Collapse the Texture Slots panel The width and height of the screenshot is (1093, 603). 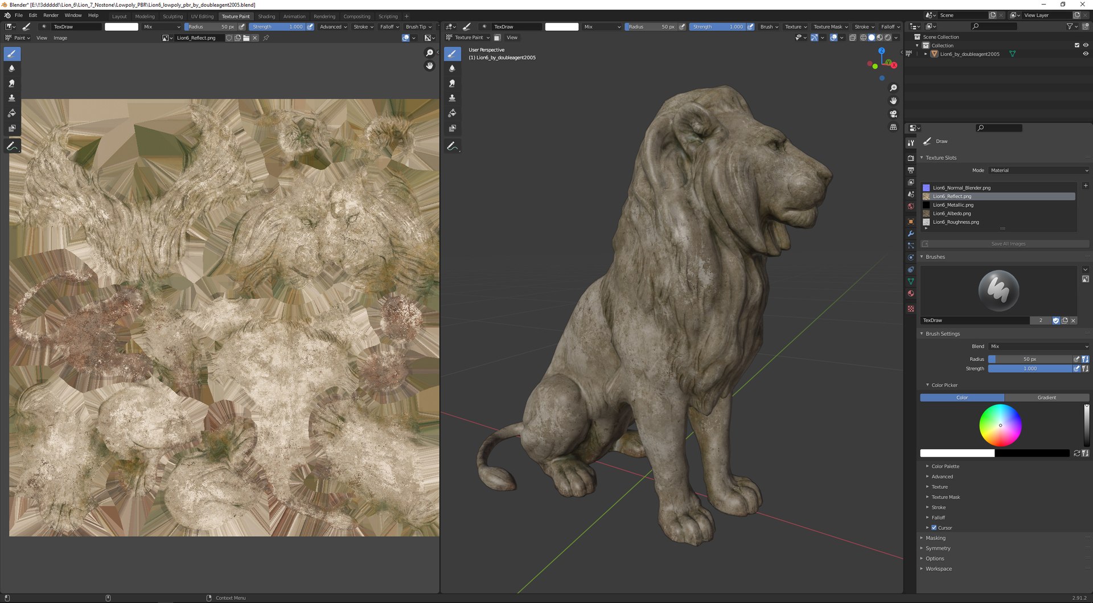tap(940, 158)
